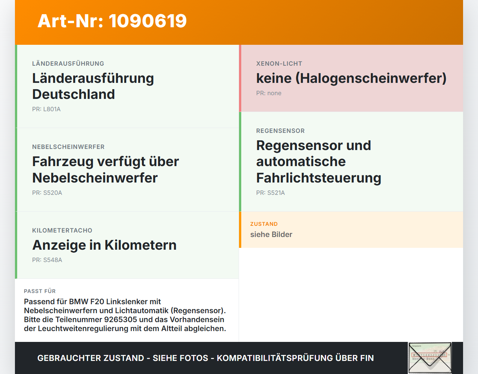Click the XENON-LICHT category label
Viewport: 478px width, 374px height.
[x=279, y=63]
